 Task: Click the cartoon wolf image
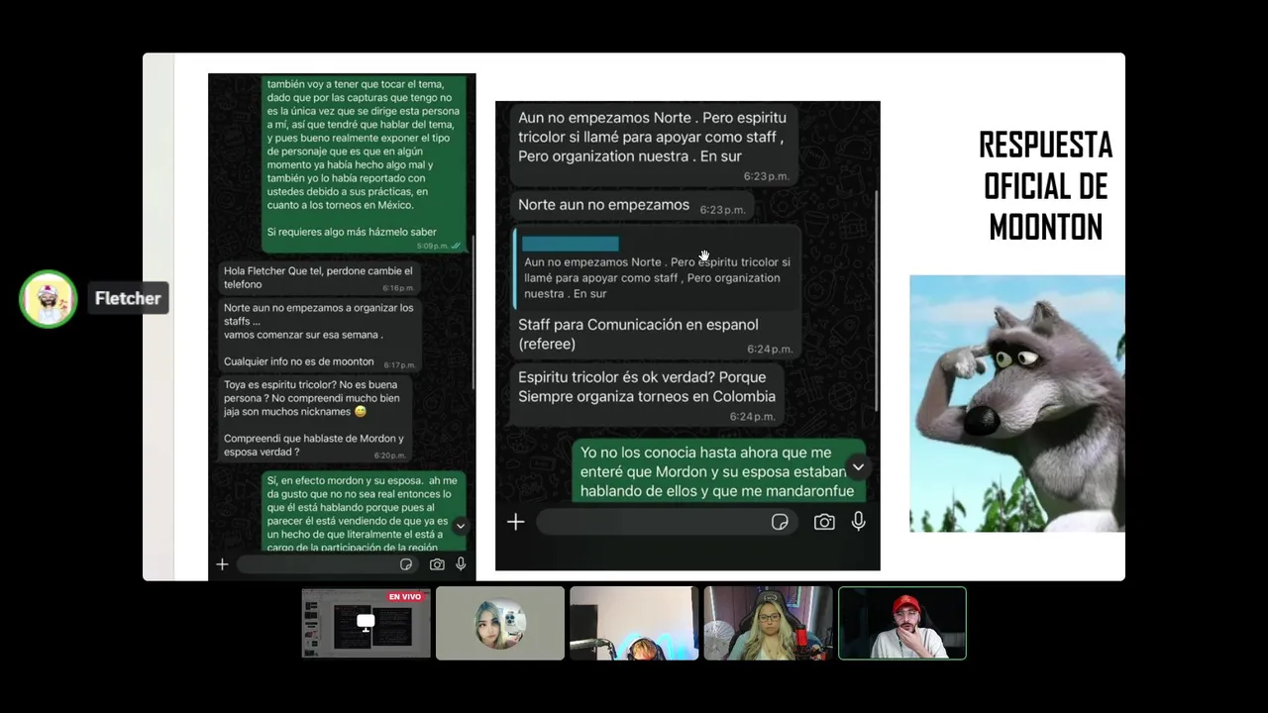pos(1017,403)
